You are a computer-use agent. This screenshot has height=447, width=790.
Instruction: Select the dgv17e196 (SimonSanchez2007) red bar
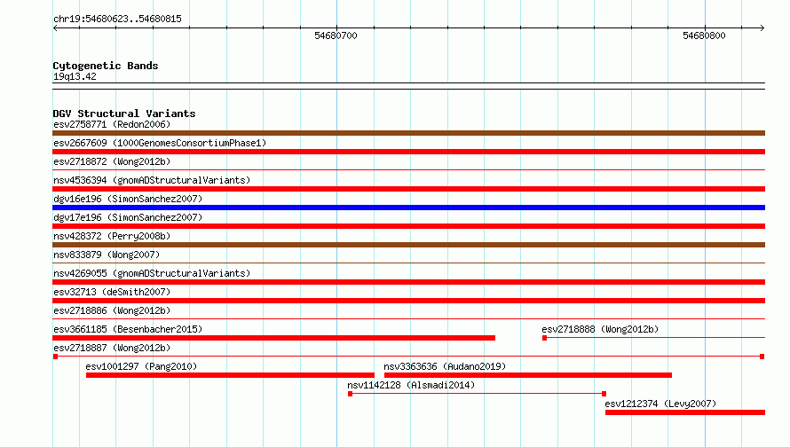408,226
